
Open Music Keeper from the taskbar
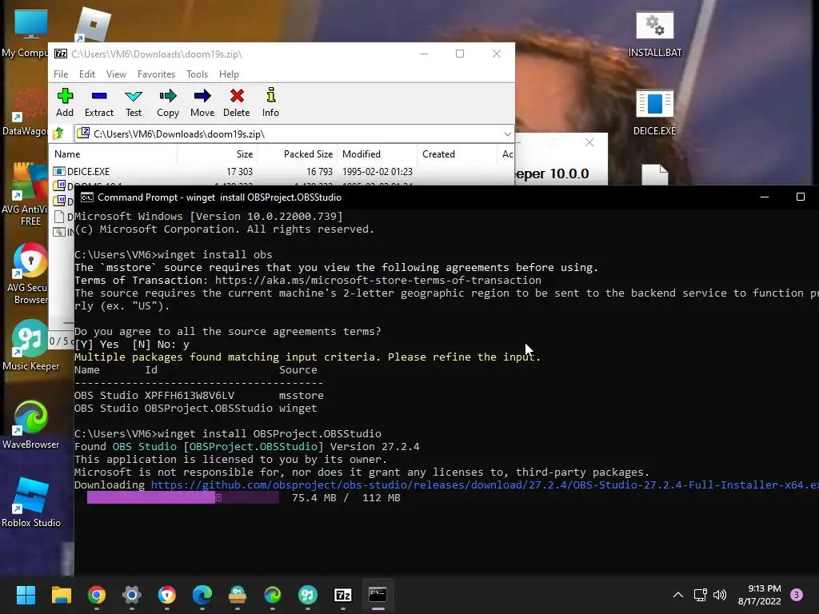click(x=308, y=595)
